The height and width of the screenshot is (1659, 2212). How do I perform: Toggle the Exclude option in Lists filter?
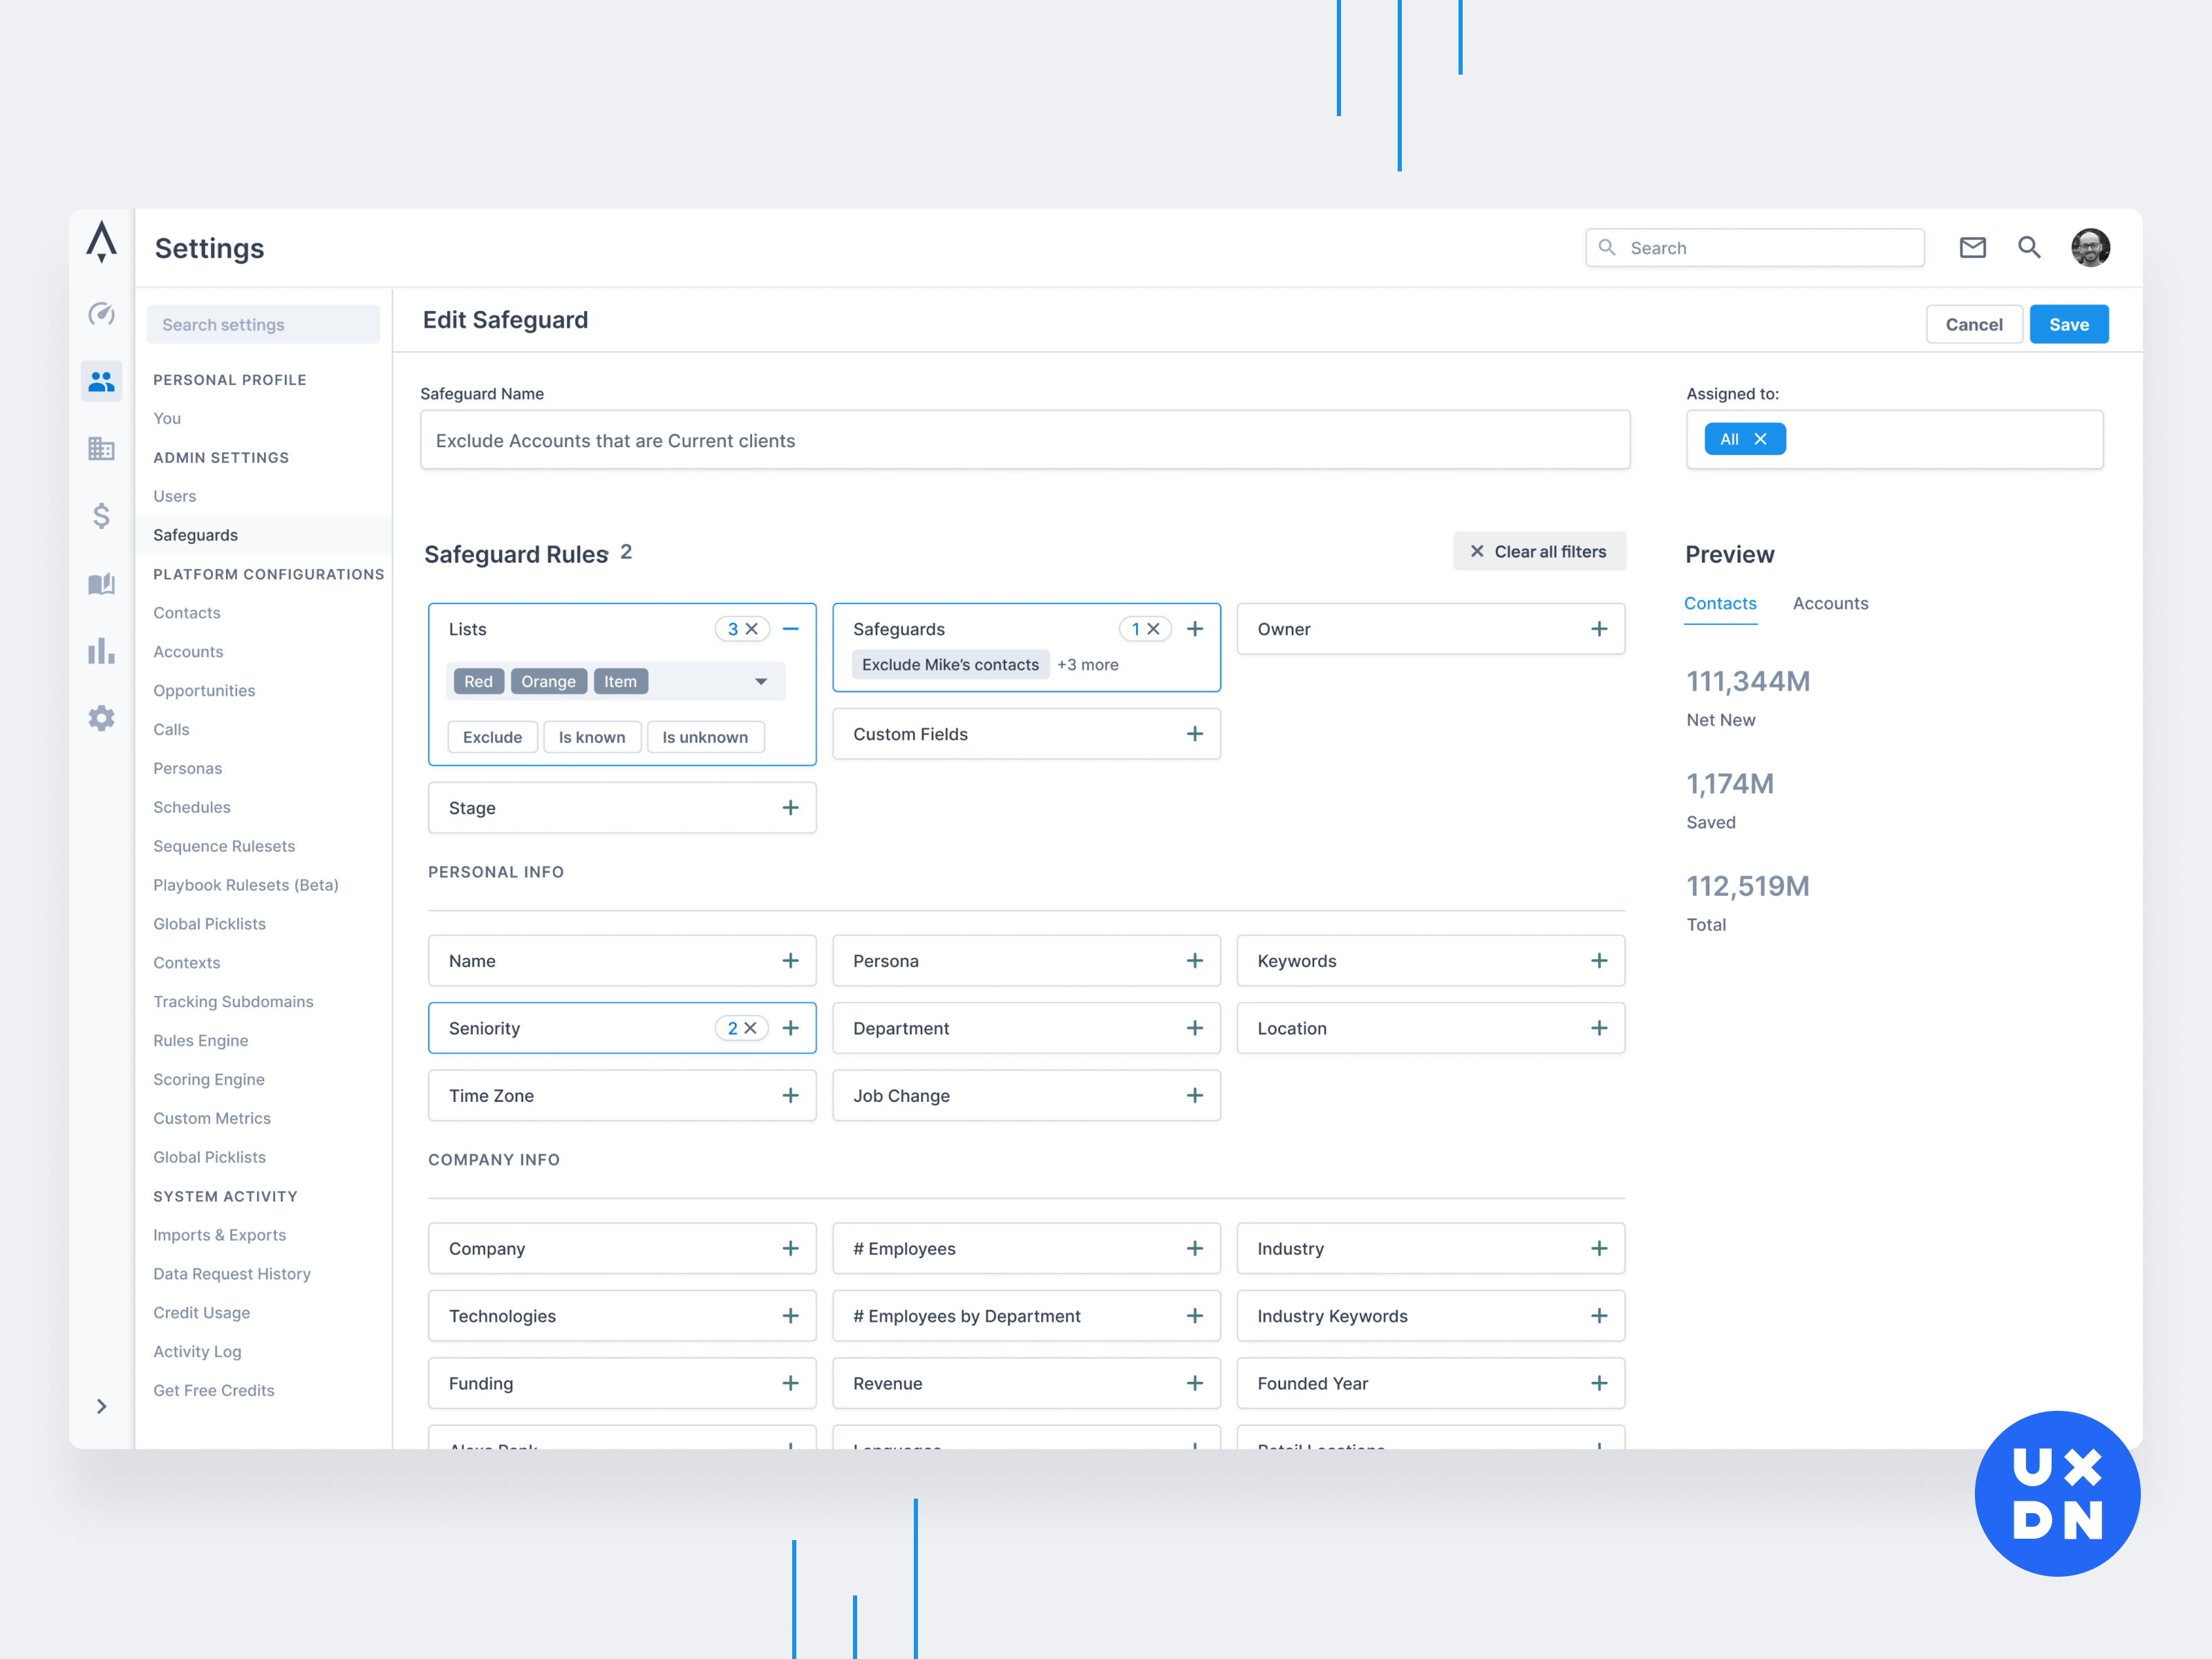click(x=492, y=737)
